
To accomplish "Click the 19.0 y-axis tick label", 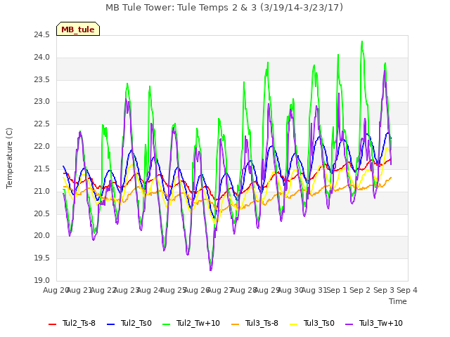I will pyautogui.click(x=42, y=281).
